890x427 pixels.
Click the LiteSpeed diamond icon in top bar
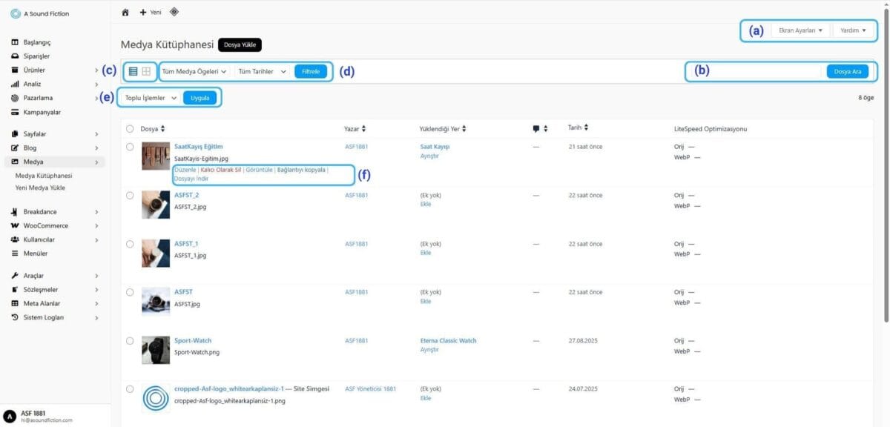[x=174, y=12]
